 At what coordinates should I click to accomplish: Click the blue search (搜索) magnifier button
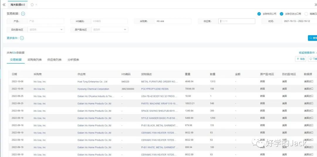[313, 38]
